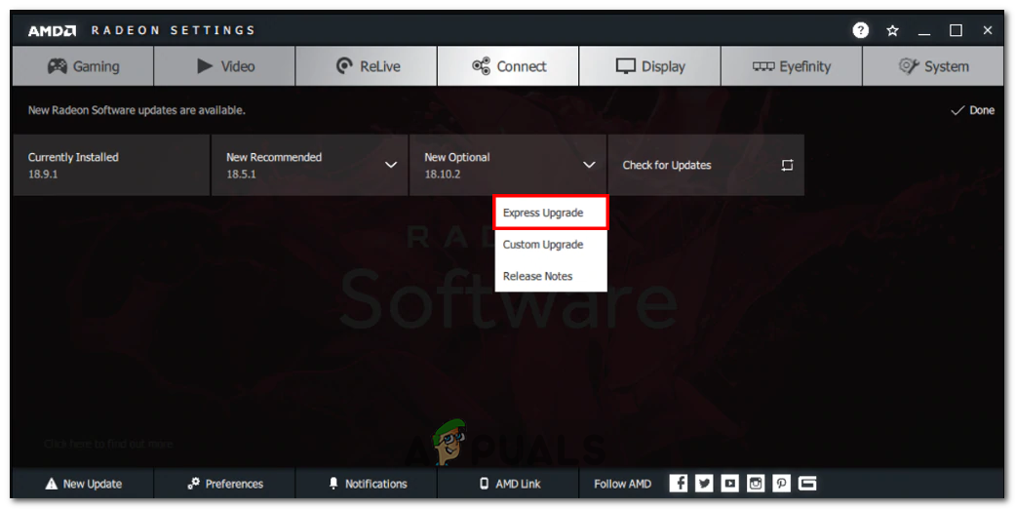The image size is (1015, 509).
Task: Click the Done button
Action: pos(972,110)
